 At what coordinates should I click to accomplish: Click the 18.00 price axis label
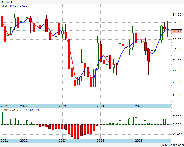(177, 96)
